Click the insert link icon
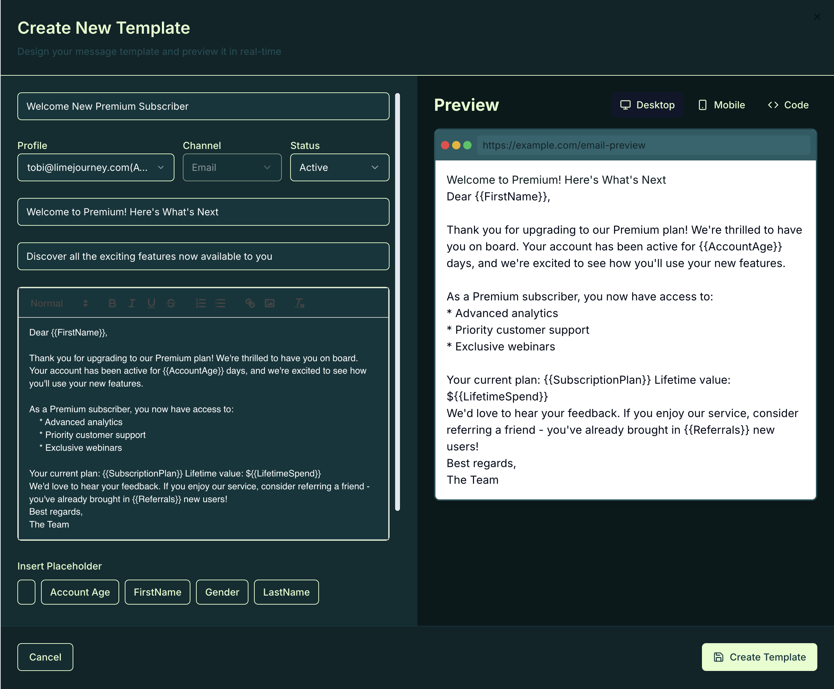 pyautogui.click(x=250, y=303)
